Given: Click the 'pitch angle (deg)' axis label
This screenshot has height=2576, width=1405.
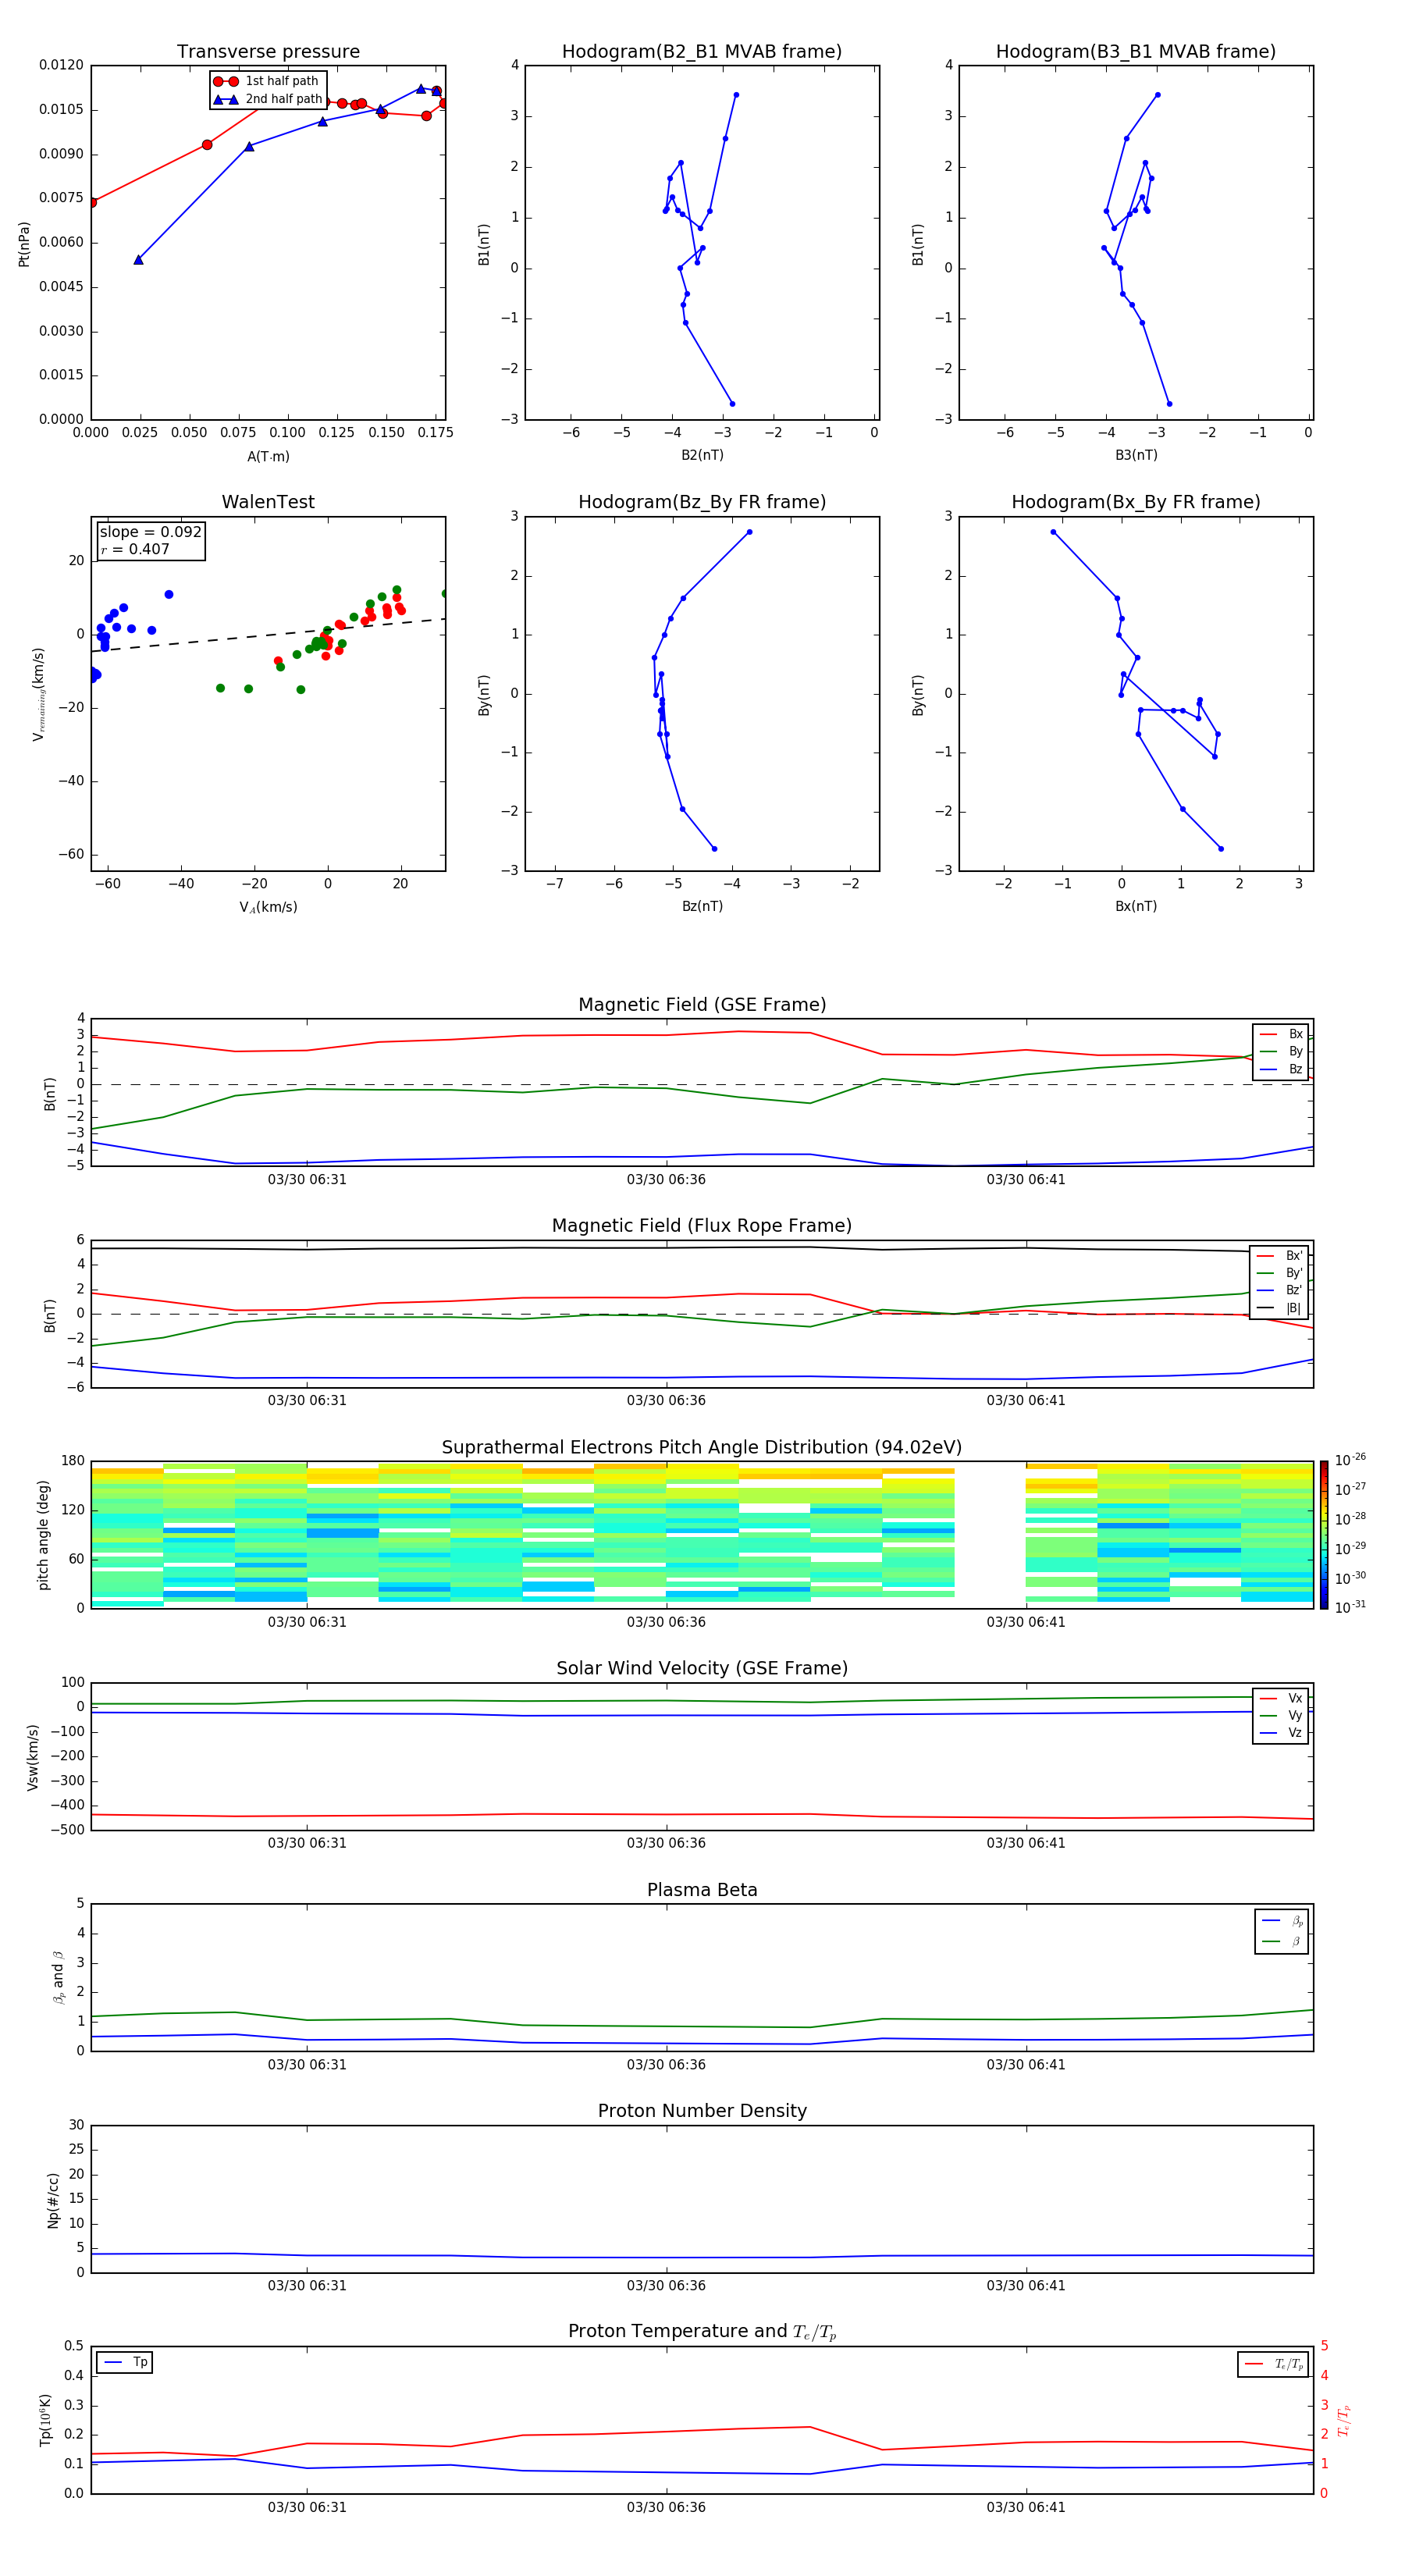Looking at the screenshot, I should pyautogui.click(x=43, y=1535).
